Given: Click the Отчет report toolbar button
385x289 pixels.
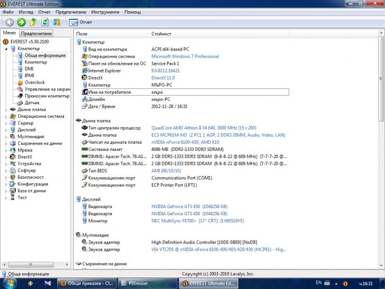Looking at the screenshot, I should pos(80,22).
